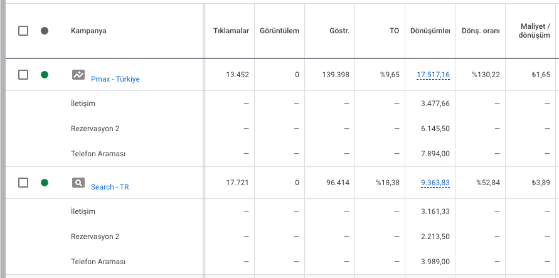Click green status dot for Search - TR
This screenshot has height=278, width=559.
coord(45,183)
